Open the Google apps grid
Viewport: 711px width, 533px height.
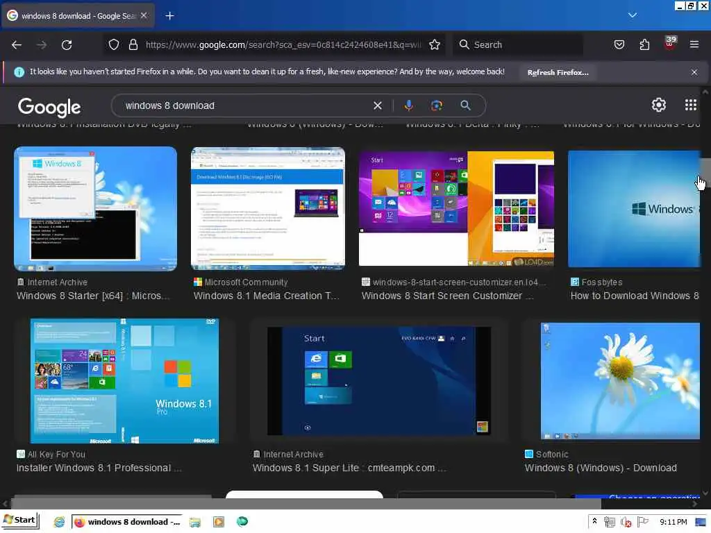[691, 105]
